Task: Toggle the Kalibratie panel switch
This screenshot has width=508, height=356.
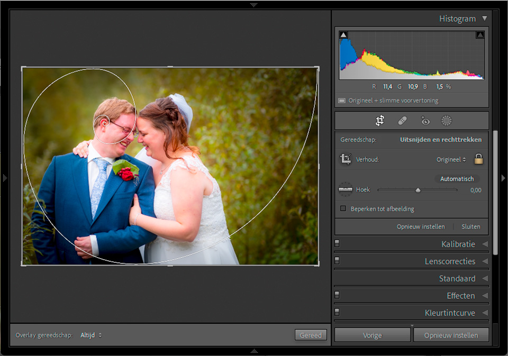Action: pos(337,243)
